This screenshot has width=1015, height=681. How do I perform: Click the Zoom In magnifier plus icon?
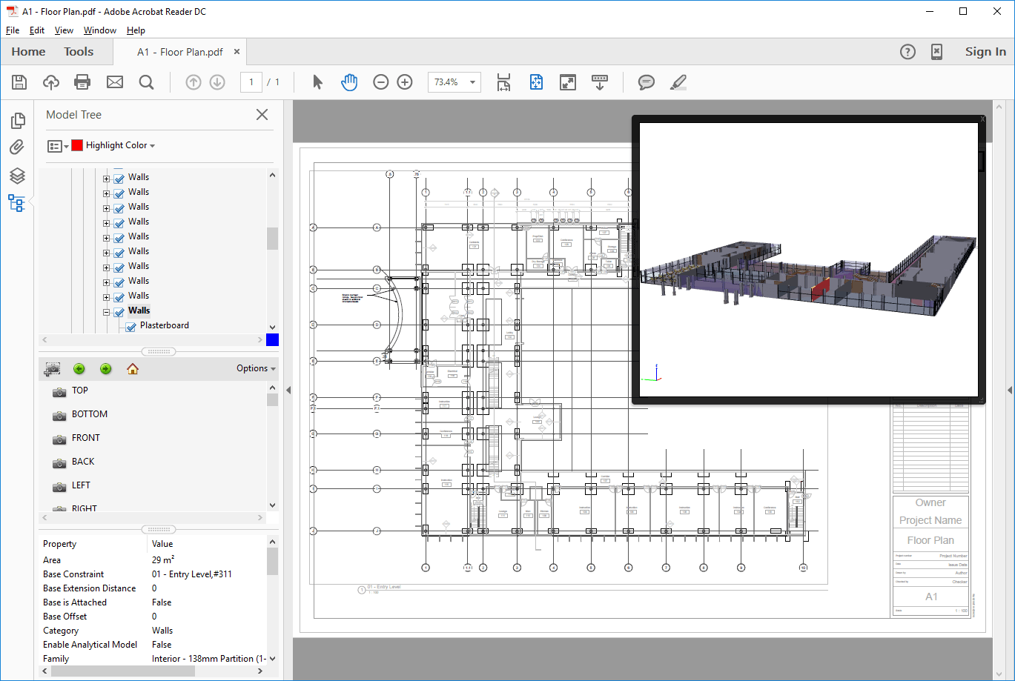click(404, 82)
